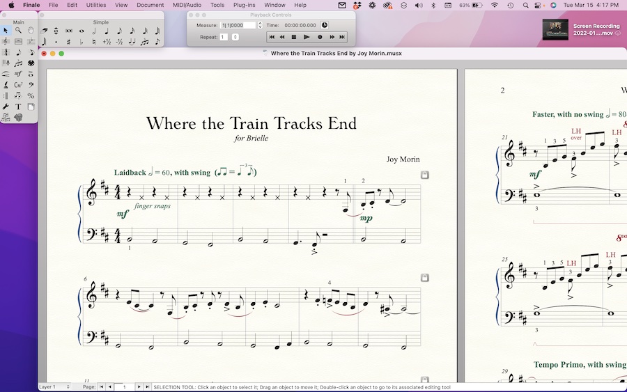Click the Page number field

point(124,386)
